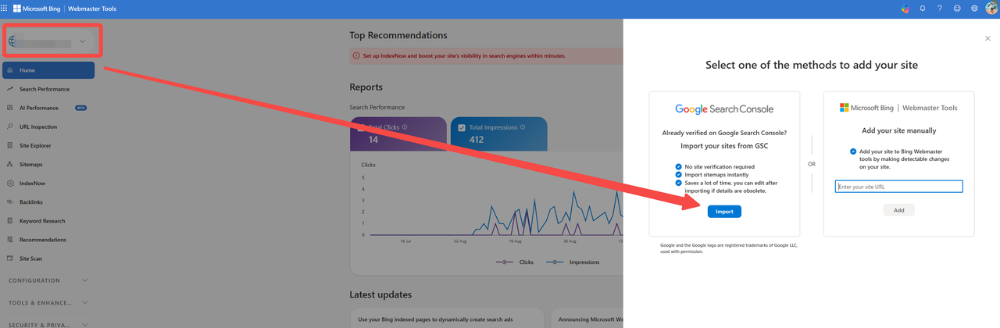Click the '02 Aug' axis label
This screenshot has width=1000, height=328.
tap(461, 241)
